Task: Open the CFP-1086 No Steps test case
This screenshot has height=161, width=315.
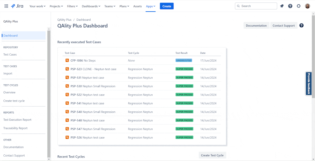Action: tap(83, 60)
